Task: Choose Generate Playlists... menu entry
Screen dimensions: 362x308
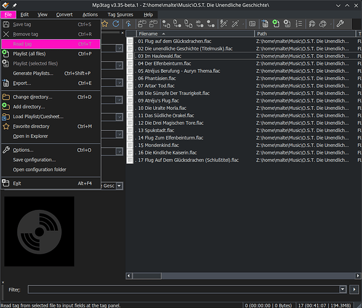Action: pos(51,73)
